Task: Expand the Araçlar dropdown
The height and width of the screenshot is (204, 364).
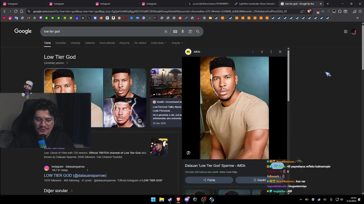Action: (177, 43)
